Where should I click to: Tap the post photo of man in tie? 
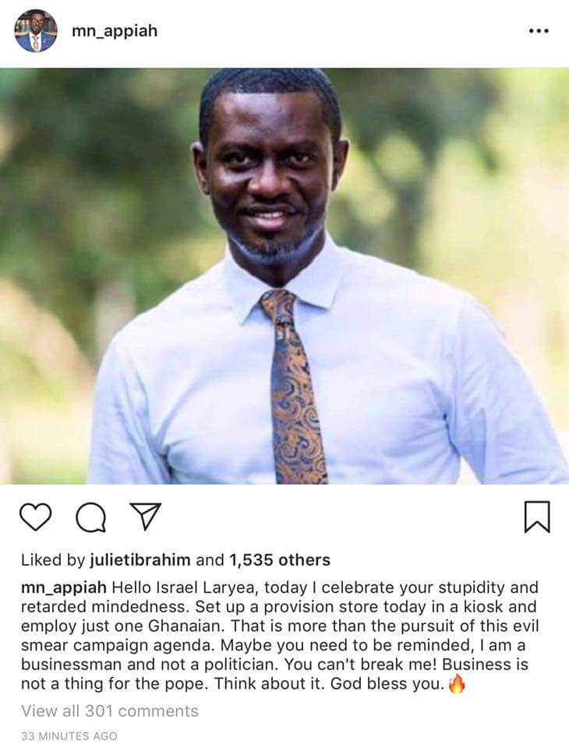(x=284, y=276)
